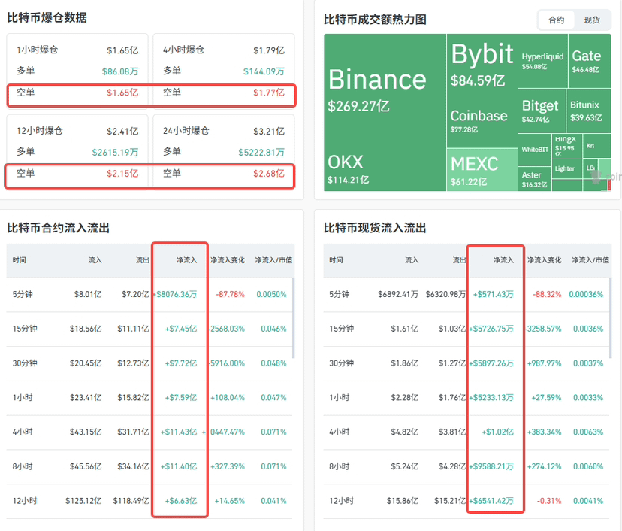Select the Bybit heatmap block
Screen dimensions: 622x531
[x=482, y=63]
